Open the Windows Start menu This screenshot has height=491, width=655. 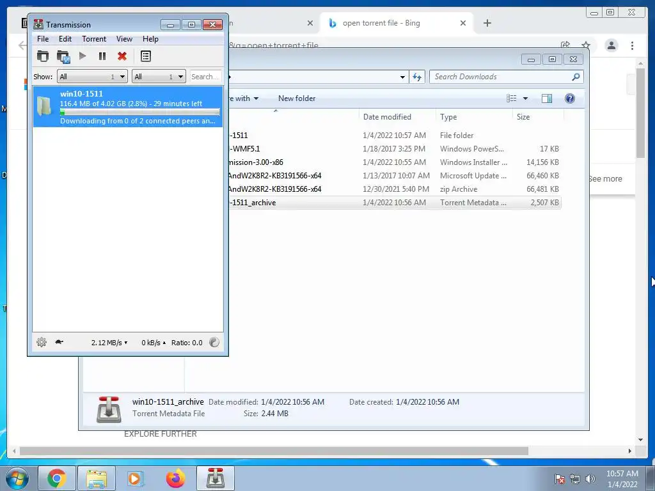(17, 478)
